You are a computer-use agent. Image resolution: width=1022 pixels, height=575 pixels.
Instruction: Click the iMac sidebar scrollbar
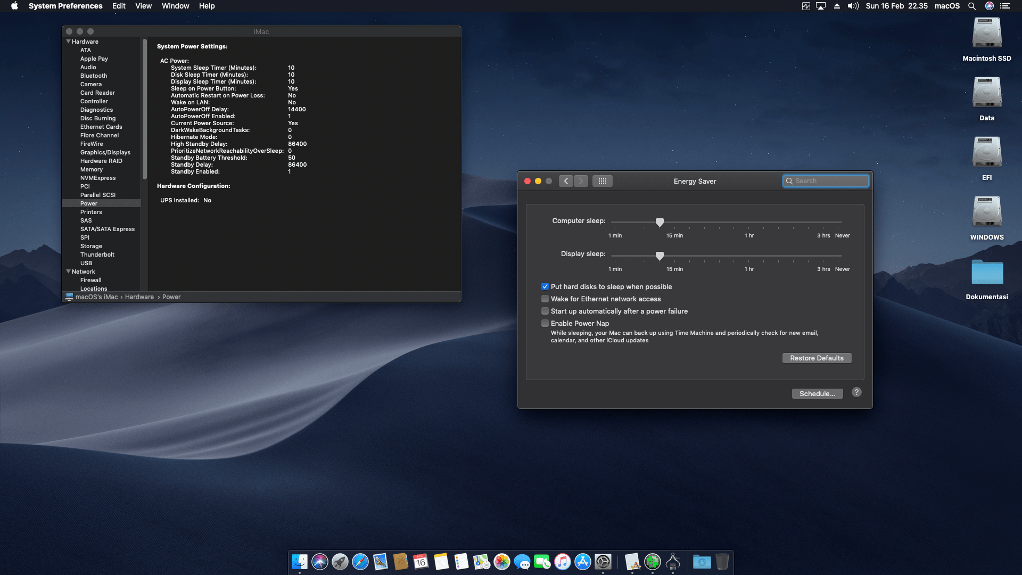click(x=145, y=109)
